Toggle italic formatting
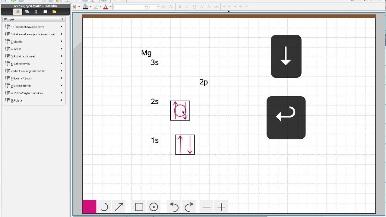386x217 pixels. pyautogui.click(x=187, y=7)
